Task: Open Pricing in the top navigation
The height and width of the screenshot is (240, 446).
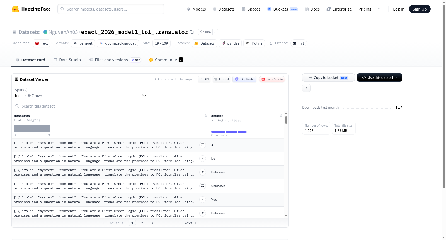Action: (365, 9)
